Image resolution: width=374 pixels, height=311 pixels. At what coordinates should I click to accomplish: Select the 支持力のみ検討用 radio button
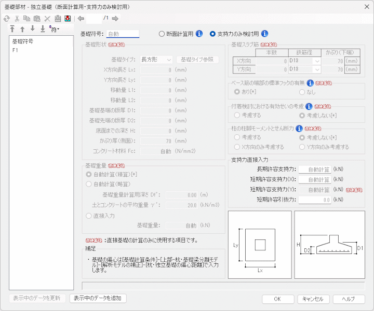pos(212,34)
